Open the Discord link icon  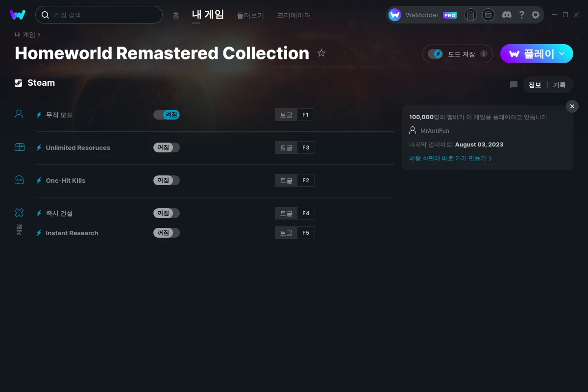[x=507, y=15]
